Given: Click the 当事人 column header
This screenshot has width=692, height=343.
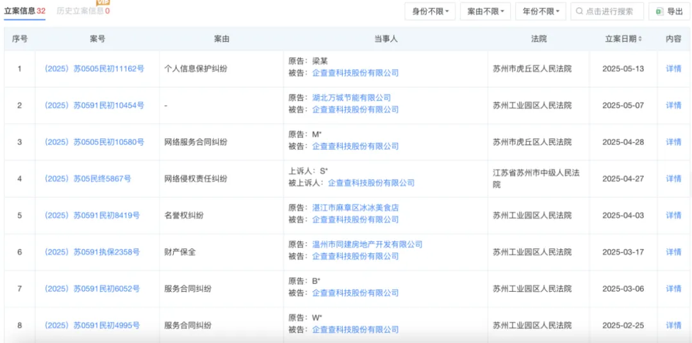Looking at the screenshot, I should pos(385,39).
